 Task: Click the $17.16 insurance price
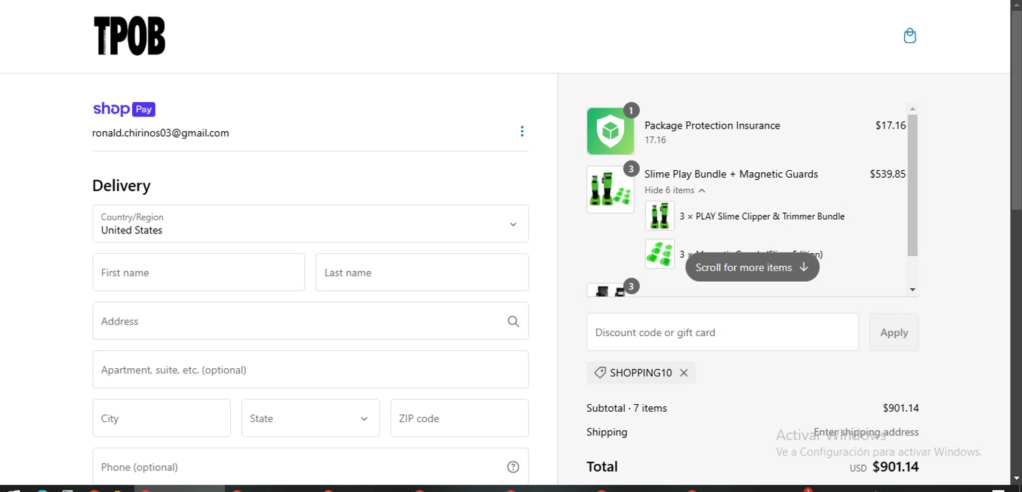pos(891,125)
